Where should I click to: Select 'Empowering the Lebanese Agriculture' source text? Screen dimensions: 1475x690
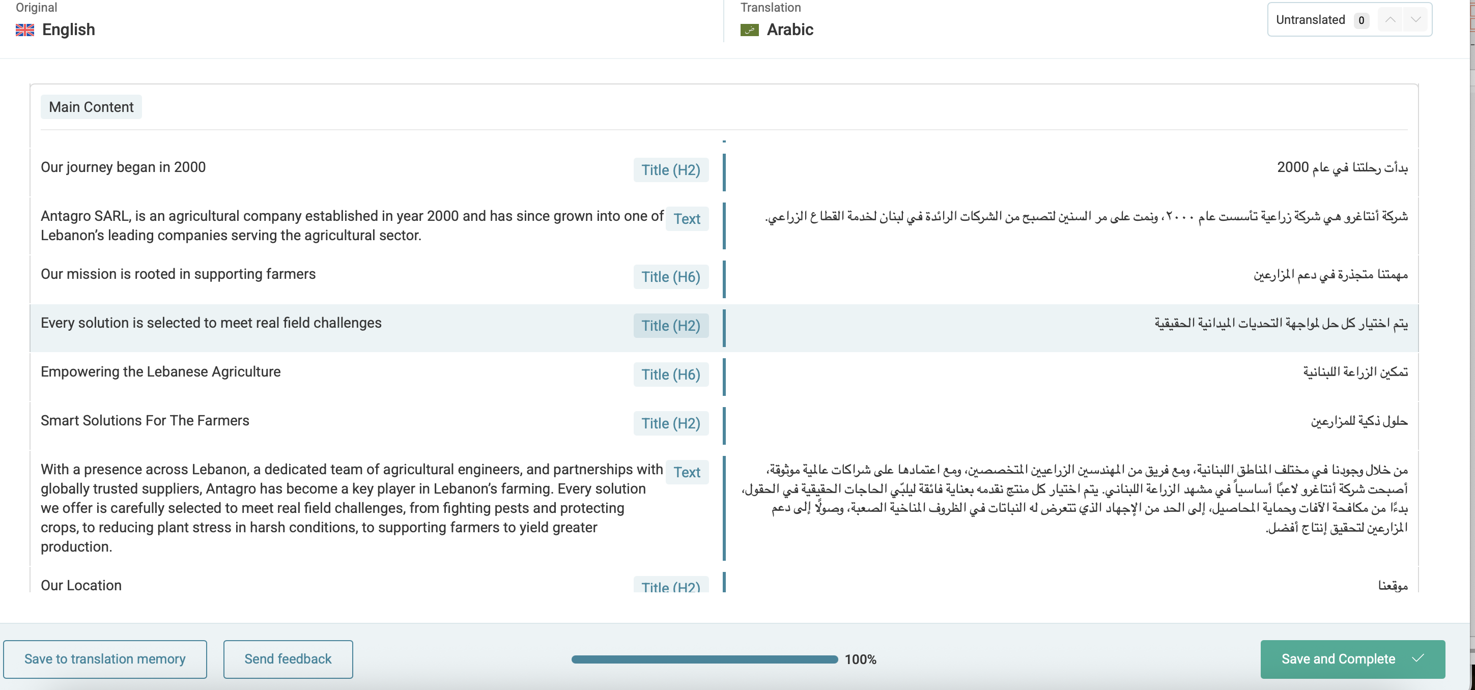[160, 371]
